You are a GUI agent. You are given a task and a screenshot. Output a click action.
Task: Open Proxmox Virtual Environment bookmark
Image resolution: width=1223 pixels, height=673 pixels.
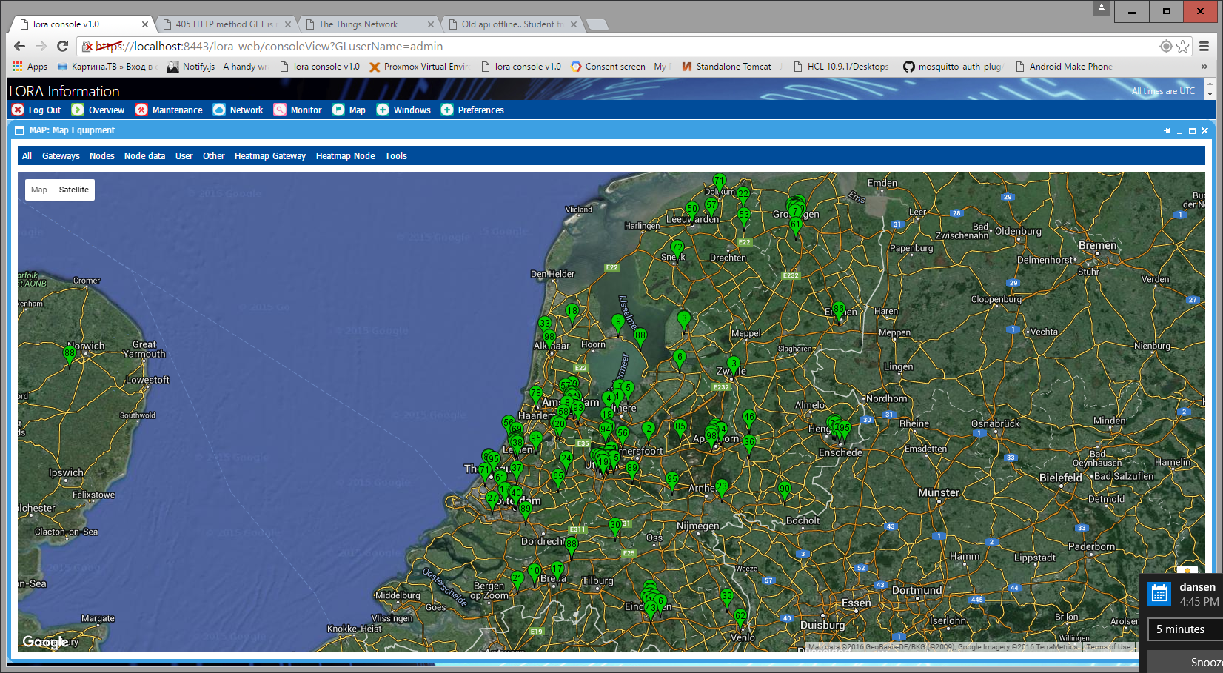[419, 67]
